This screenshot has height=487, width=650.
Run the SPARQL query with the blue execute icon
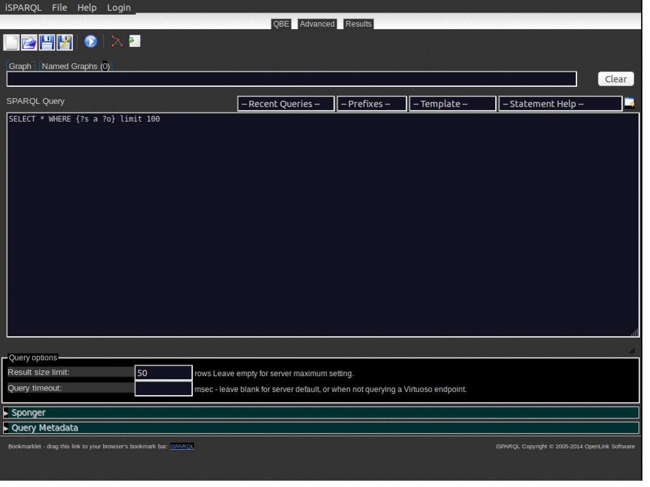click(90, 41)
